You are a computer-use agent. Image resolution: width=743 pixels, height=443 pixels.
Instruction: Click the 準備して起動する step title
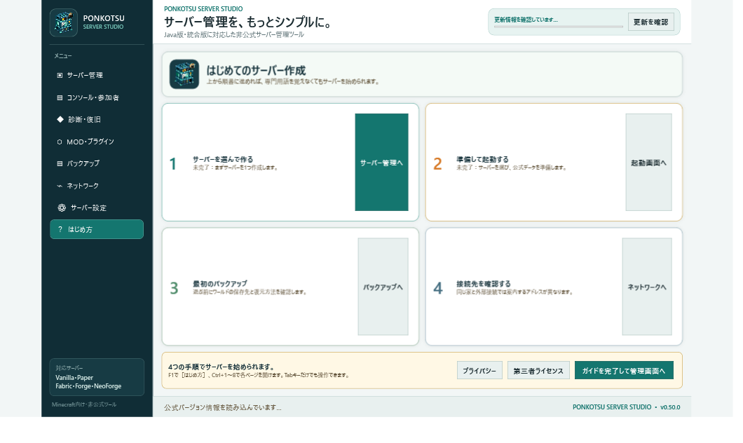[x=482, y=159]
